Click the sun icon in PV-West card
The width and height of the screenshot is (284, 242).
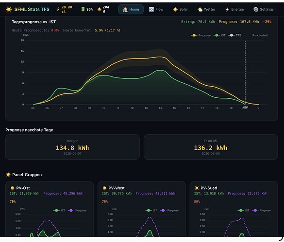tap(104, 188)
